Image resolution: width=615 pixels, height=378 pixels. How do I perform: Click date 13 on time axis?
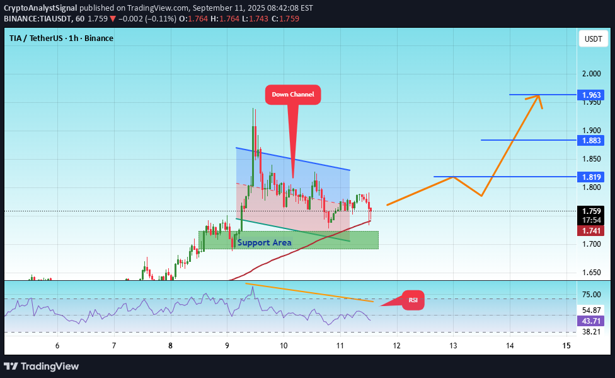coord(453,346)
